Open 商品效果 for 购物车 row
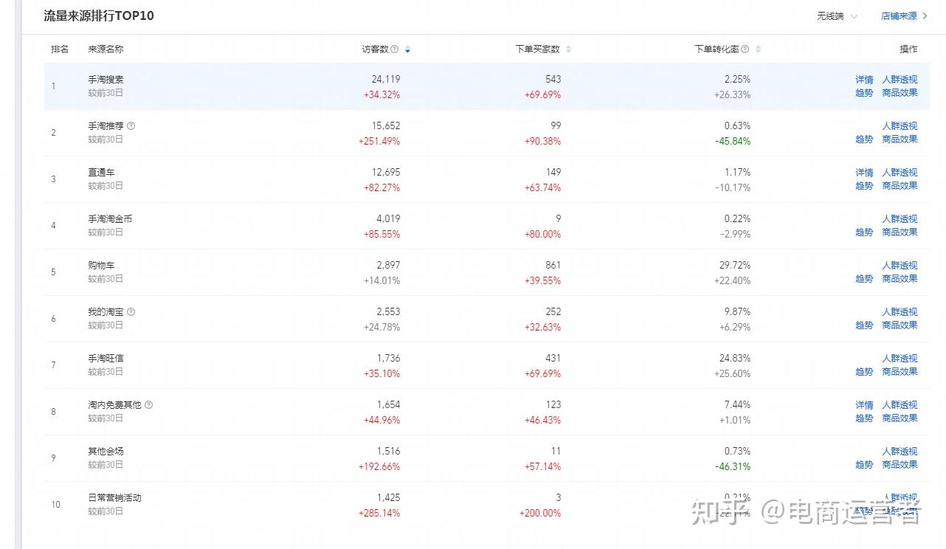Viewport: 946px width, 549px height. 900,279
